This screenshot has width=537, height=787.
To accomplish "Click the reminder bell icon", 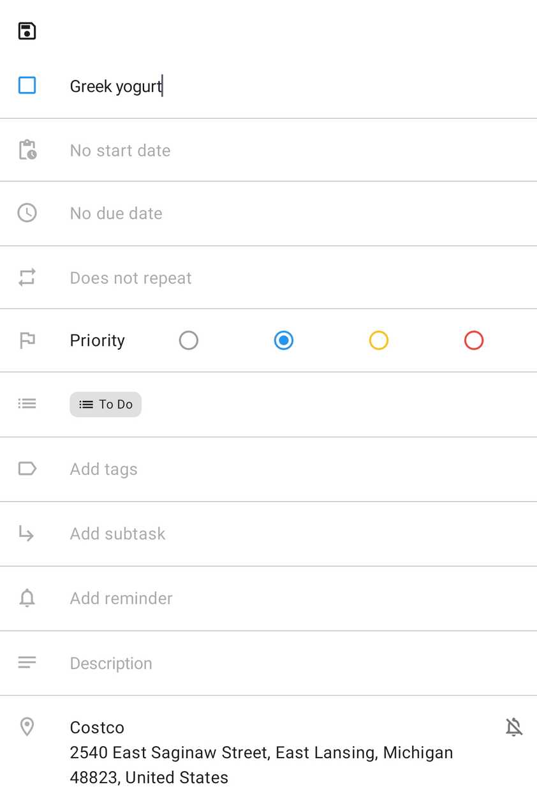I will click(x=27, y=598).
